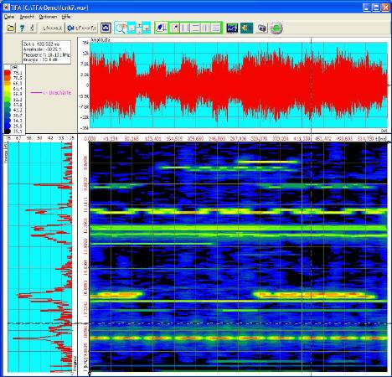The height and width of the screenshot is (377, 392).
Task: Click the open file folder icon
Action: 11,28
